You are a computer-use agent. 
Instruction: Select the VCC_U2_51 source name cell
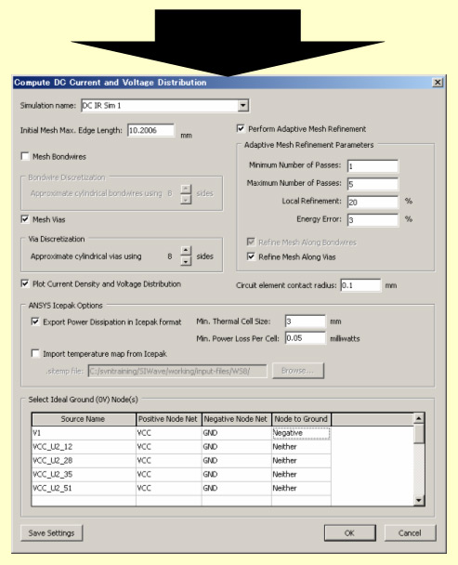coord(84,488)
